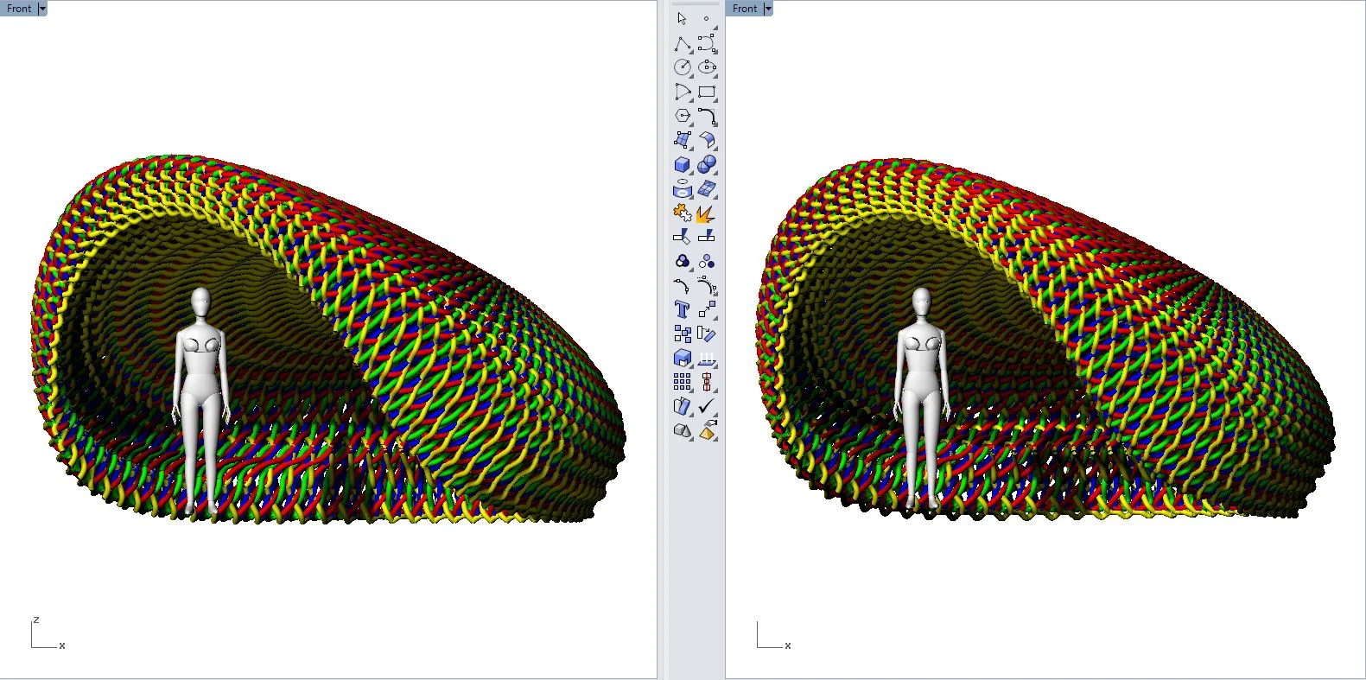Activate the Split tool
The width and height of the screenshot is (1366, 680).
[x=707, y=237]
